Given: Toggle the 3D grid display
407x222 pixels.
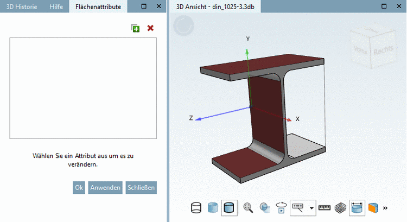Looking at the screenshot, I should 340,208.
